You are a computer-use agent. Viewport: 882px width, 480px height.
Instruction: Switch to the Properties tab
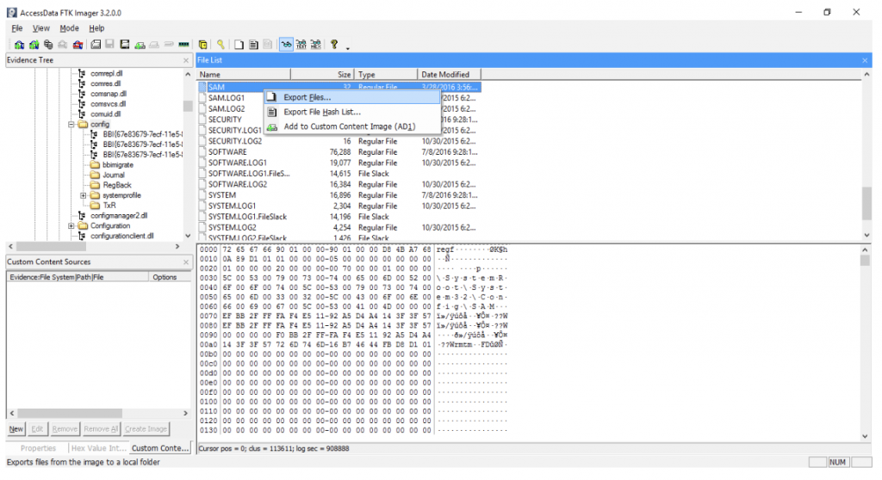38,448
